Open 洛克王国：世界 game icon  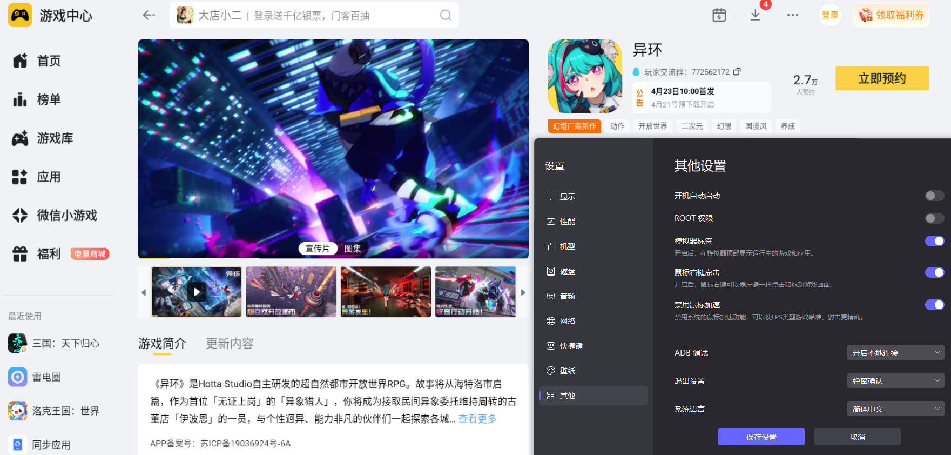pyautogui.click(x=17, y=411)
